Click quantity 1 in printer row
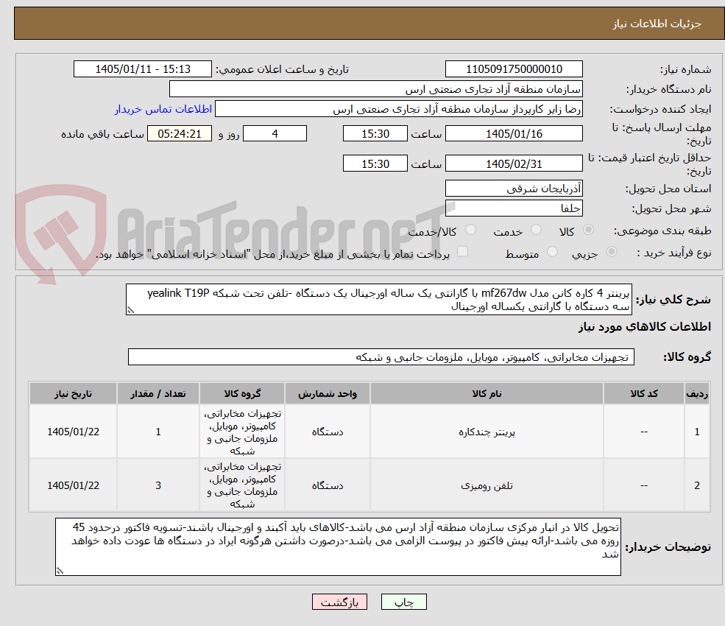725x626 pixels. tap(158, 432)
